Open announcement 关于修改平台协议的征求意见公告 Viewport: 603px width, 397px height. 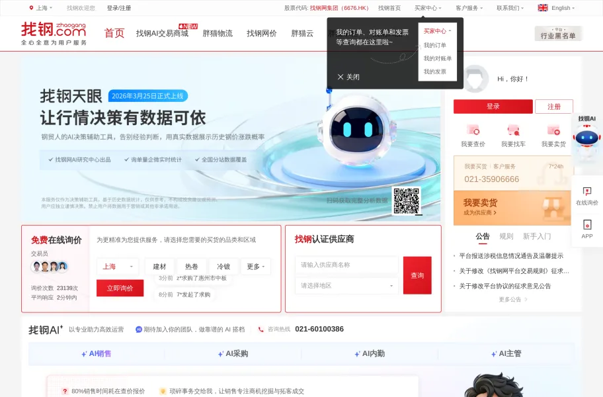505,286
